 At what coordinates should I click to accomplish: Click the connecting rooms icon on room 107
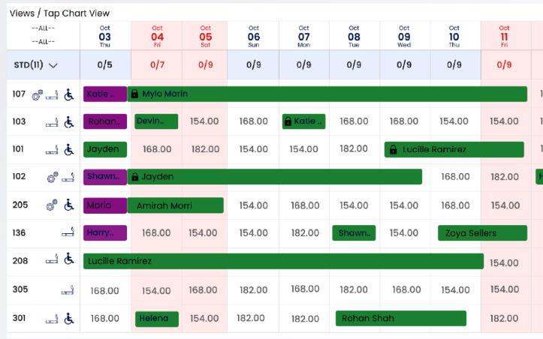[38, 94]
